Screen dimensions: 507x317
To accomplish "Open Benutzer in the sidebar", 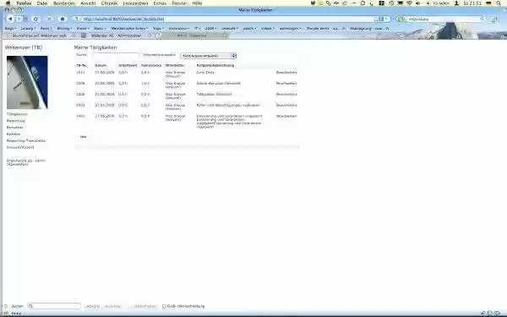I will coord(15,128).
